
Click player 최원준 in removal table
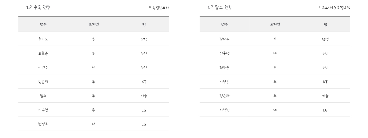224,67
